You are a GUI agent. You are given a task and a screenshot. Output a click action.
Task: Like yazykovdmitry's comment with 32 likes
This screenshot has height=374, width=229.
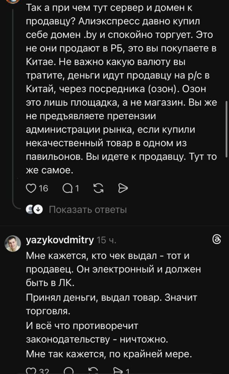point(31,371)
